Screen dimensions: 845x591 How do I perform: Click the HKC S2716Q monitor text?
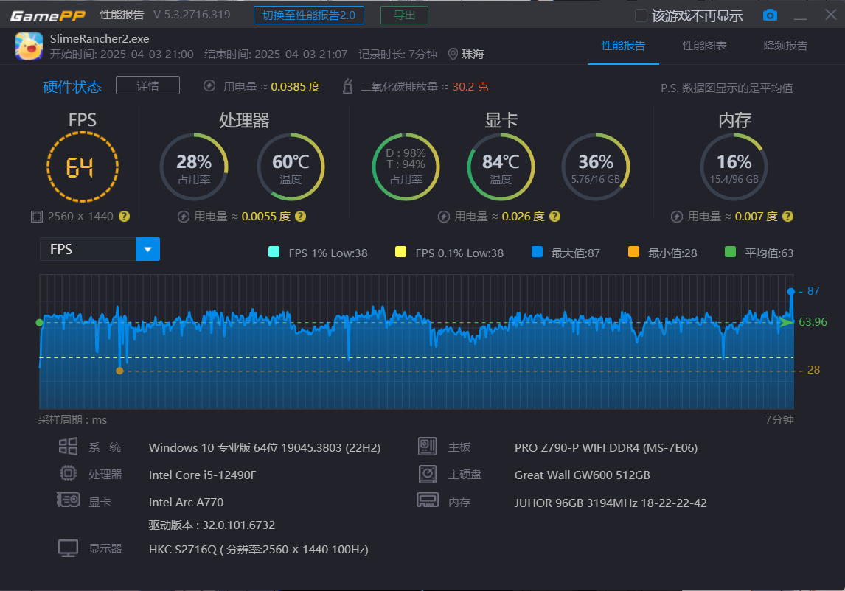[x=258, y=549]
